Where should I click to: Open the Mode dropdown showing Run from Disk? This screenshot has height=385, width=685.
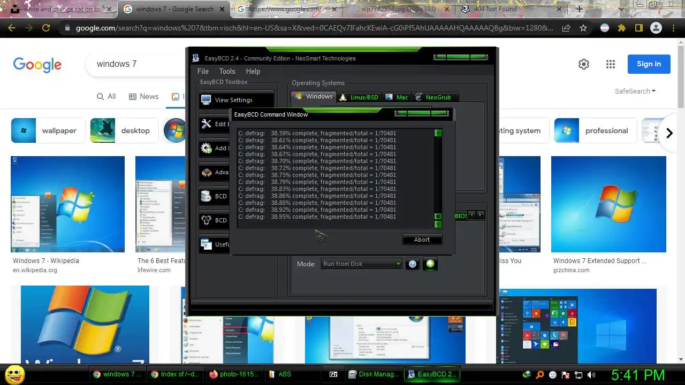pyautogui.click(x=361, y=264)
